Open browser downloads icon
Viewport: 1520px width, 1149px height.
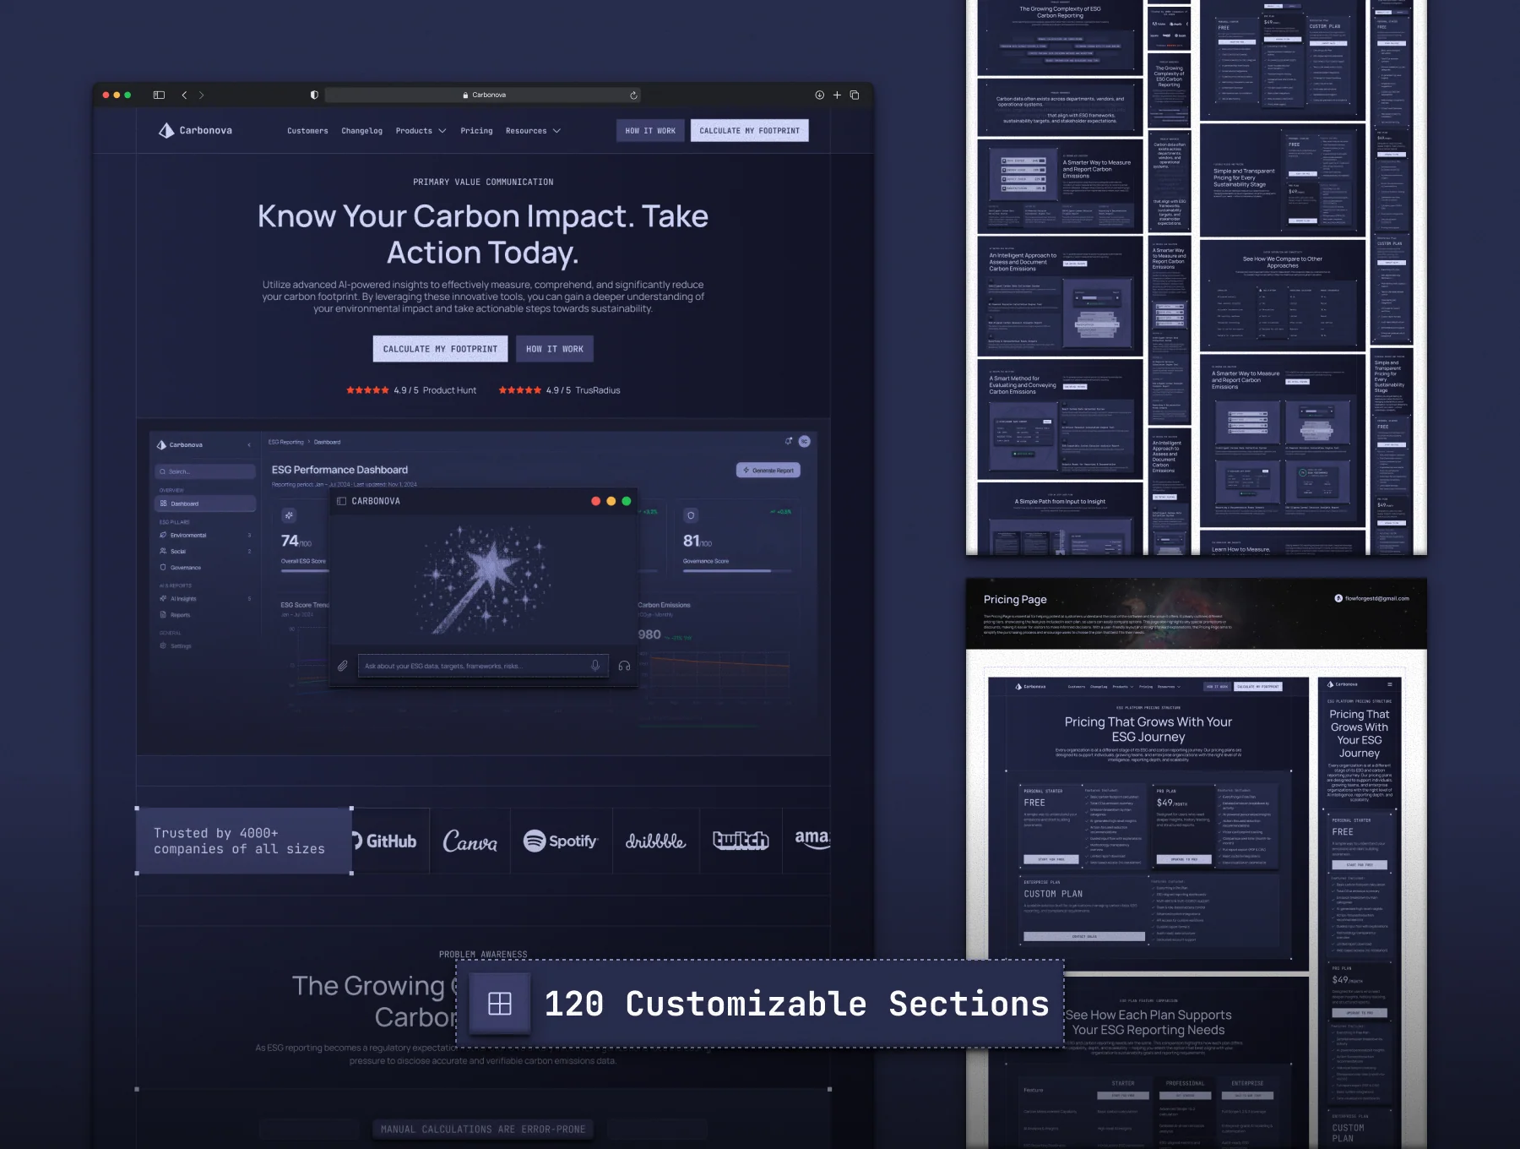pyautogui.click(x=819, y=95)
